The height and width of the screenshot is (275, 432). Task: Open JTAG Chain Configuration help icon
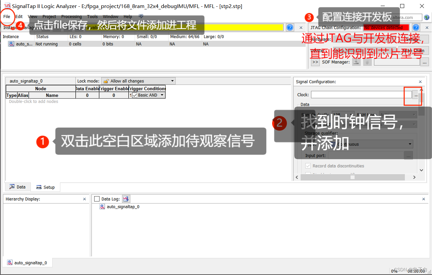(x=416, y=28)
